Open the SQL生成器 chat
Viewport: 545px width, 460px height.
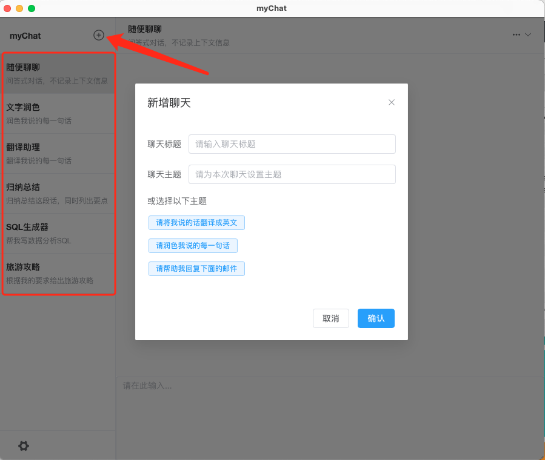click(58, 233)
